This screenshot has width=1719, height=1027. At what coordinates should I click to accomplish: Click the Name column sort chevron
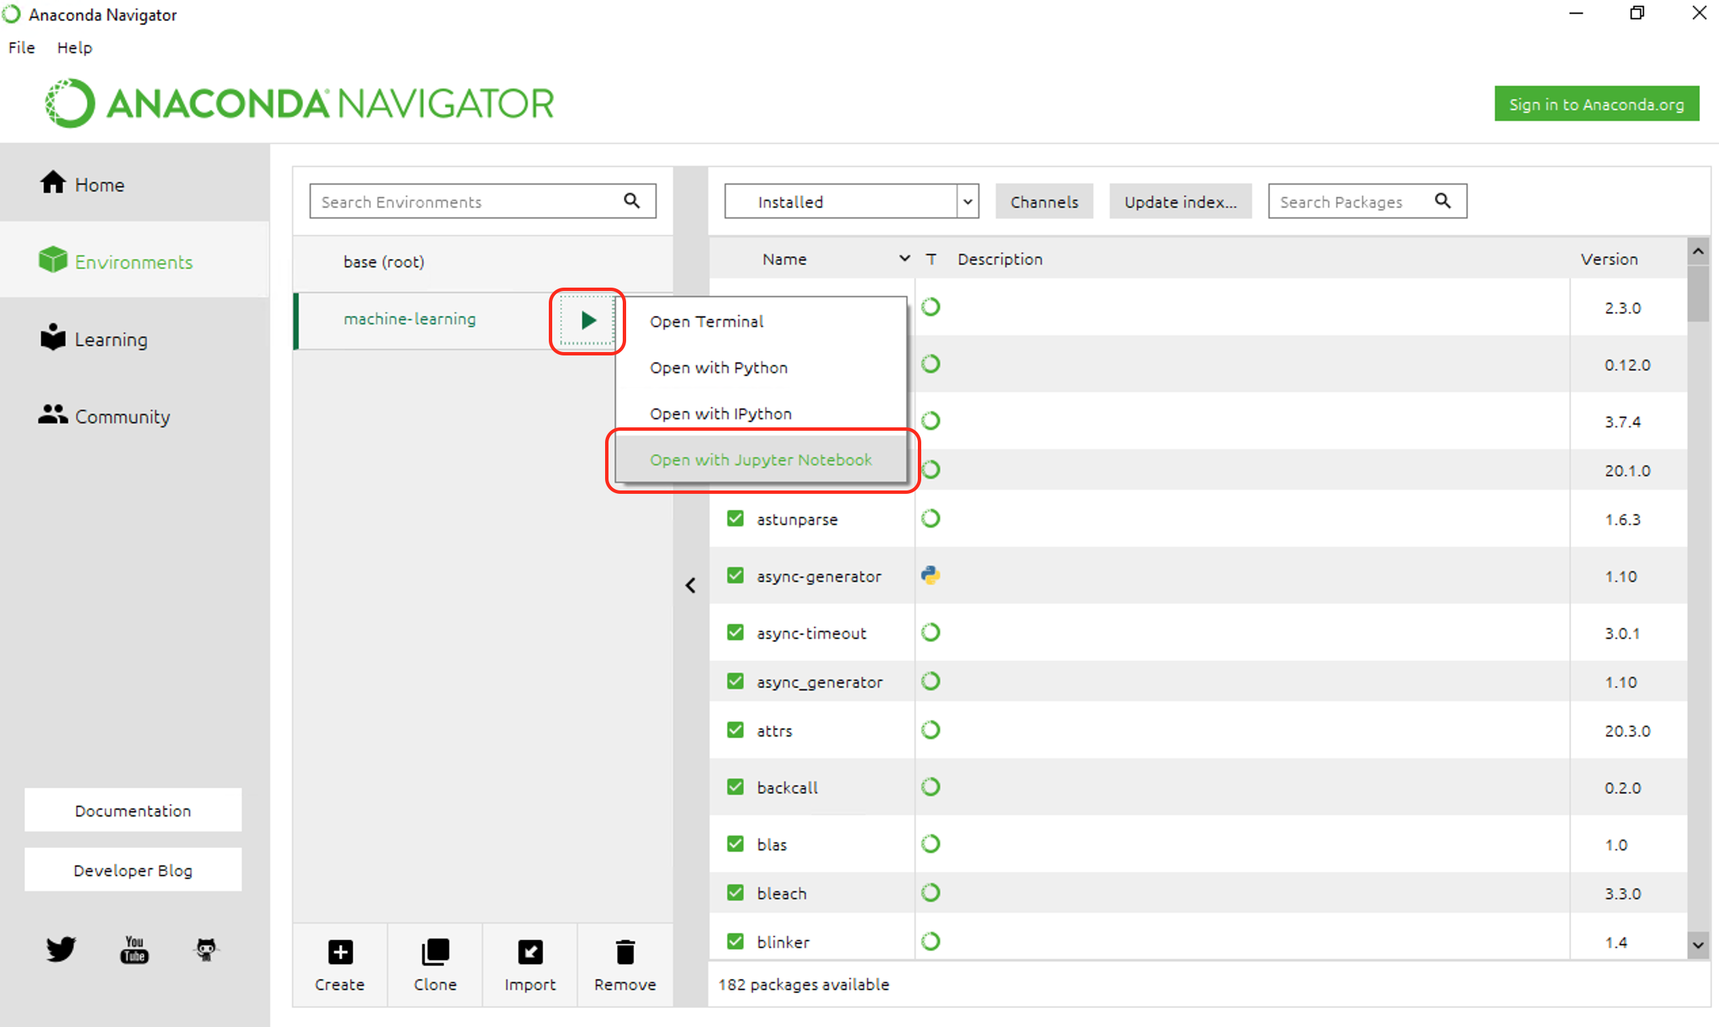(904, 258)
